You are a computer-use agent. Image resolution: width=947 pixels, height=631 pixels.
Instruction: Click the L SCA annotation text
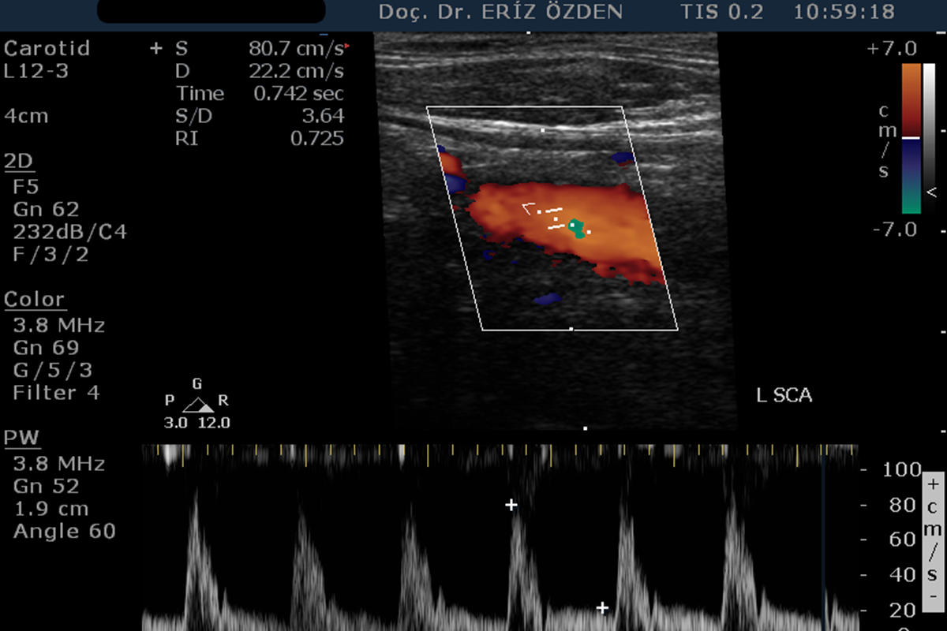click(785, 396)
